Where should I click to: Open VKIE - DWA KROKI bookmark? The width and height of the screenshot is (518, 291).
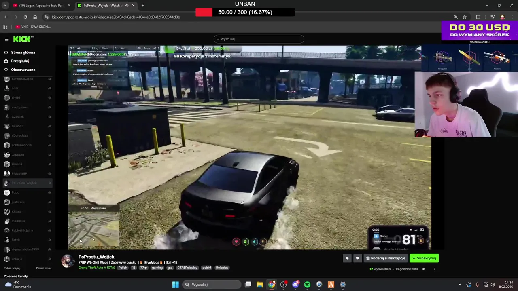tap(33, 27)
